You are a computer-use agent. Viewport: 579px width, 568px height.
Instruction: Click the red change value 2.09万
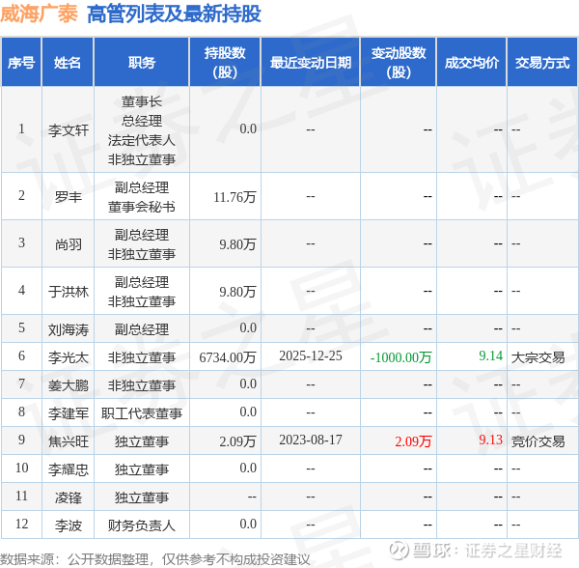[413, 440]
